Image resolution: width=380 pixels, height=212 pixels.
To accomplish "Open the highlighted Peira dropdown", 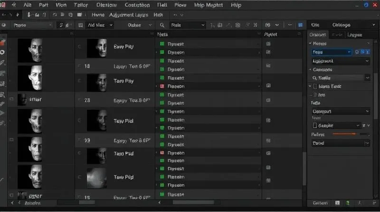I will (x=332, y=52).
